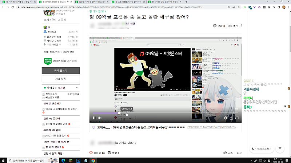Image resolution: width=291 pixels, height=163 pixels.
Task: Click the Chrome taskbar icon
Action: [93, 160]
